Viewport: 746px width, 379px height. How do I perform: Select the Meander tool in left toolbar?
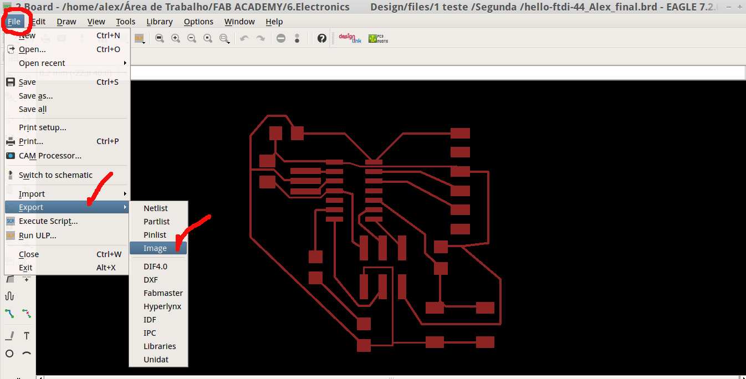coord(9,296)
